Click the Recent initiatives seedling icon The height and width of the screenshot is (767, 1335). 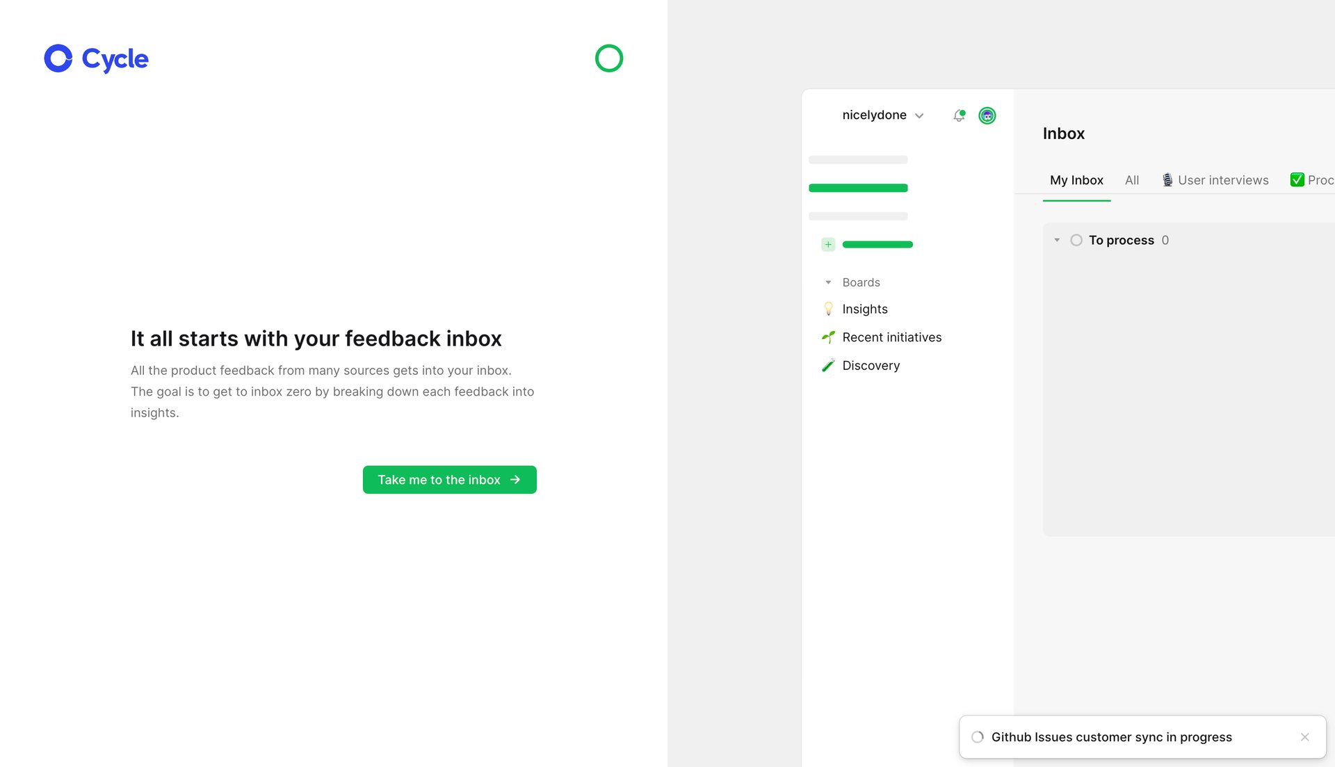[x=828, y=337]
